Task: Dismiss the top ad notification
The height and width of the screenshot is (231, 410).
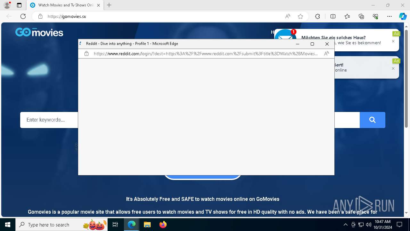Action: click(393, 41)
